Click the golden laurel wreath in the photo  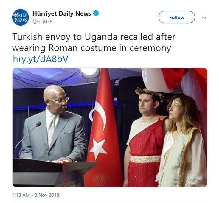coord(149,93)
